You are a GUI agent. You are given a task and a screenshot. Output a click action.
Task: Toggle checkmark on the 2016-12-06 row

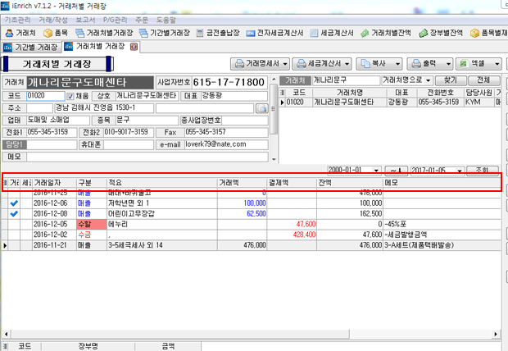pyautogui.click(x=14, y=202)
